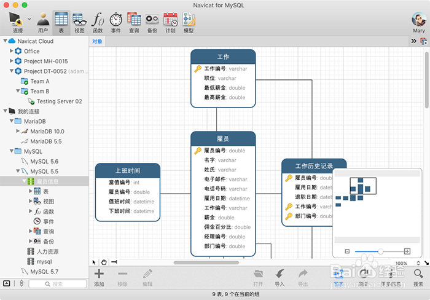Viewport: 430px width, 300px height.
Task: Collapse the Navicat Cloud tree node
Action: click(5, 41)
